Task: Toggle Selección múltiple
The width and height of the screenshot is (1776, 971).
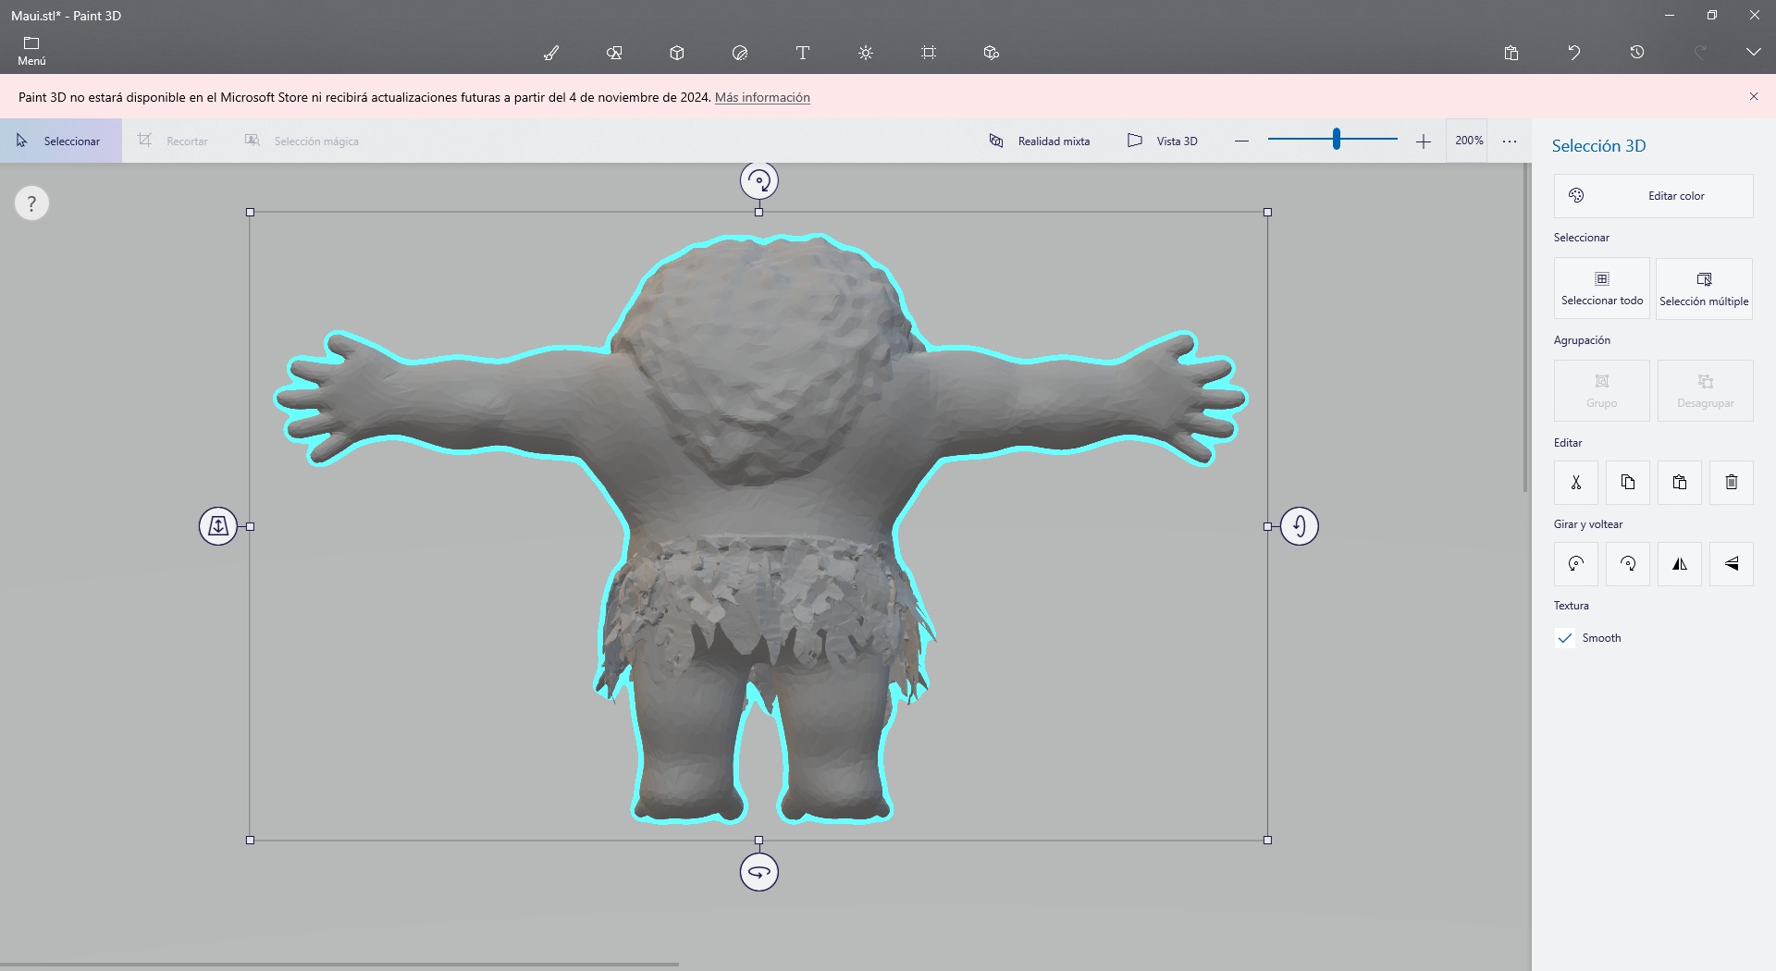Action: tap(1704, 289)
